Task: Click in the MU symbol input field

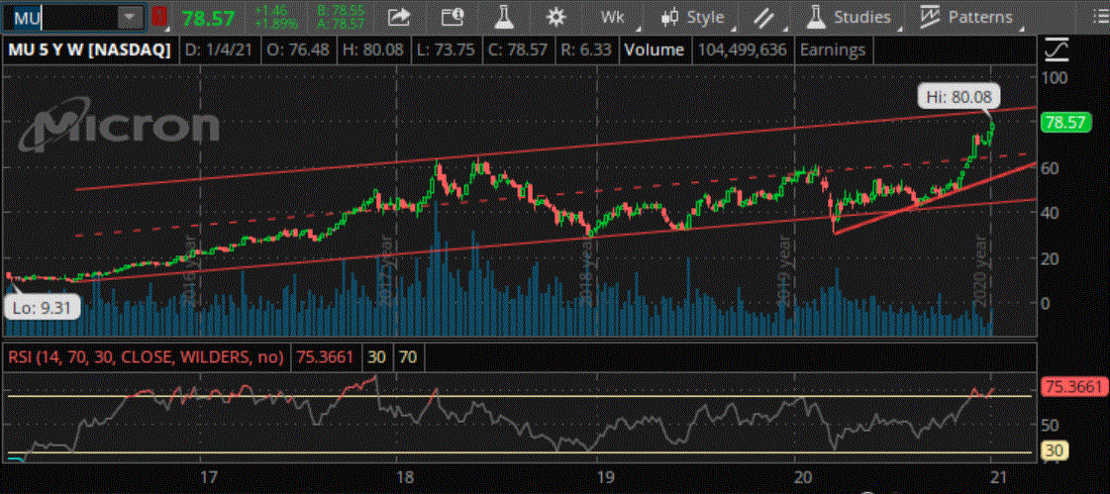Action: pyautogui.click(x=59, y=17)
